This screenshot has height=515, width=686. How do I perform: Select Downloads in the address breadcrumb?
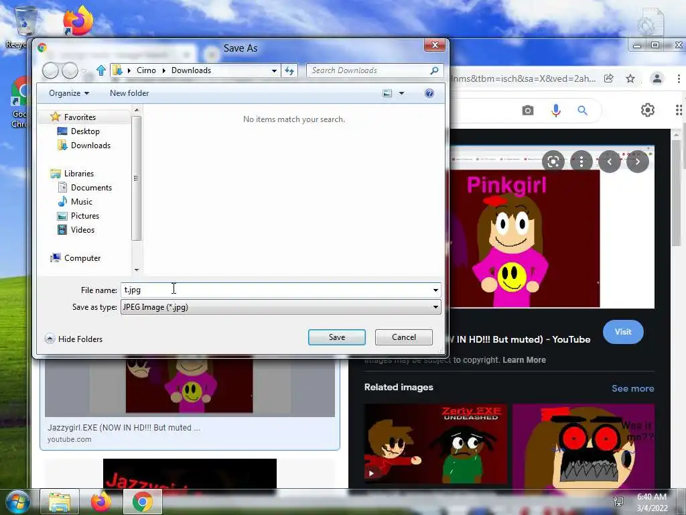pos(191,70)
